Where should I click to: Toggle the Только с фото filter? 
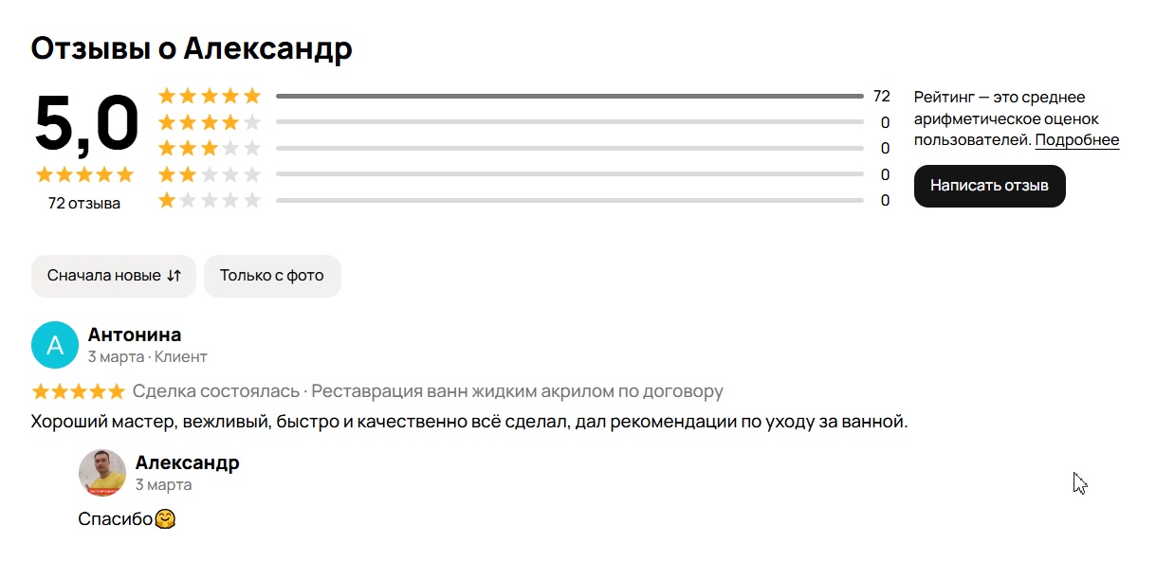[x=272, y=276]
